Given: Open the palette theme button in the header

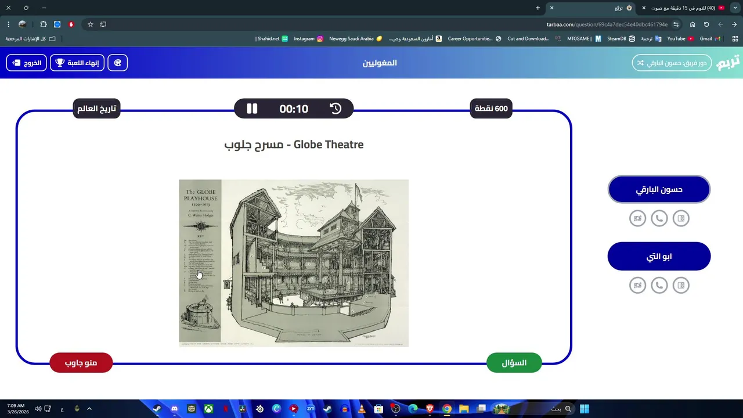Looking at the screenshot, I should [x=118, y=63].
